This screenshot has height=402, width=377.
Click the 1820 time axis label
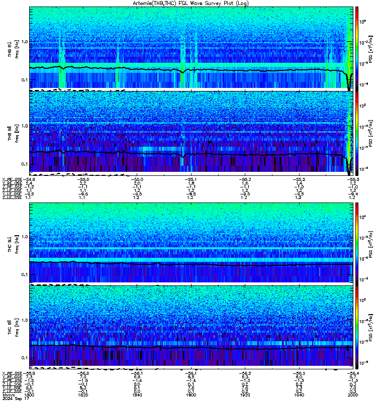83,395
